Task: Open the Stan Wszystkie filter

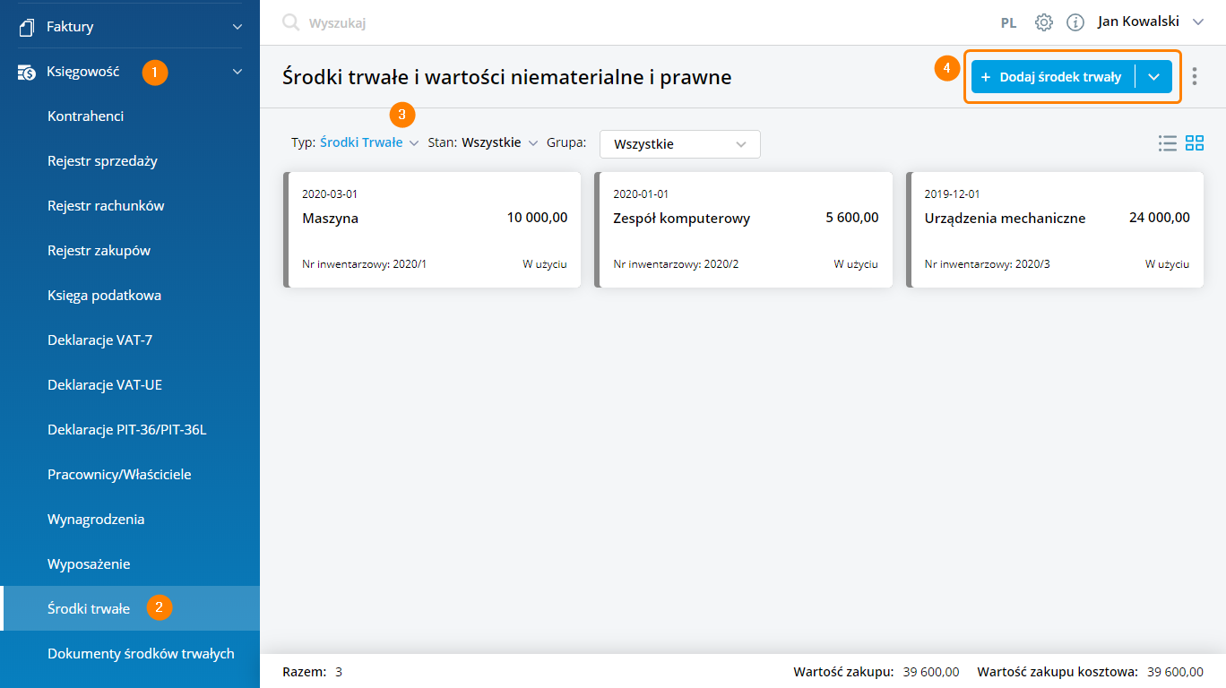Action: pyautogui.click(x=498, y=142)
